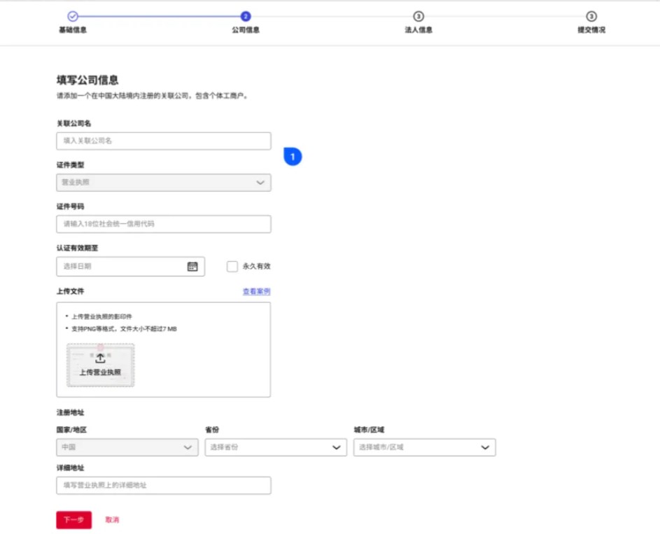Click the 关联公司名 input field
The image size is (660, 534).
163,141
